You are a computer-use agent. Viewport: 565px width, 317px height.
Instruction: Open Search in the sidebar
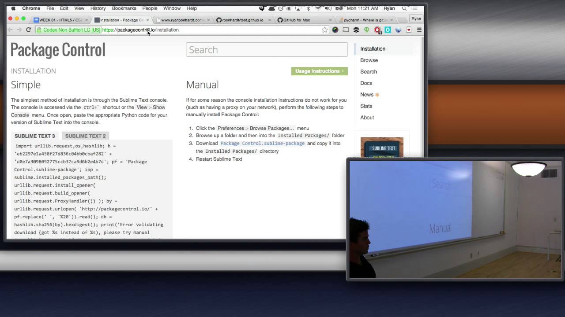(369, 72)
